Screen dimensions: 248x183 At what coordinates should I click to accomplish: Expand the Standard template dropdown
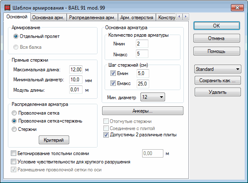point(218,69)
